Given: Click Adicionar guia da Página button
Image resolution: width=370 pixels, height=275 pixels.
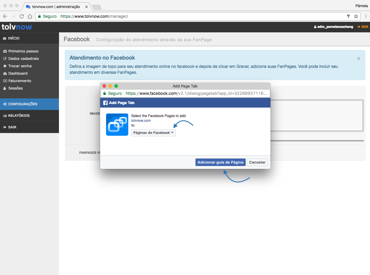Looking at the screenshot, I should (x=220, y=162).
